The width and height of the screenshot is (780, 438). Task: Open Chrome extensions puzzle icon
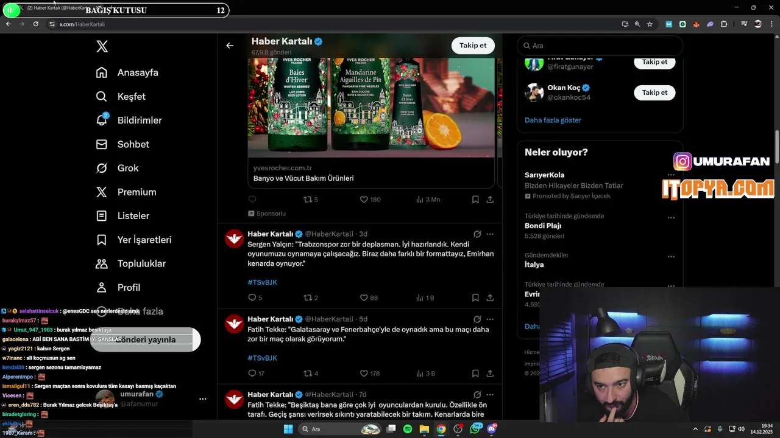[724, 24]
